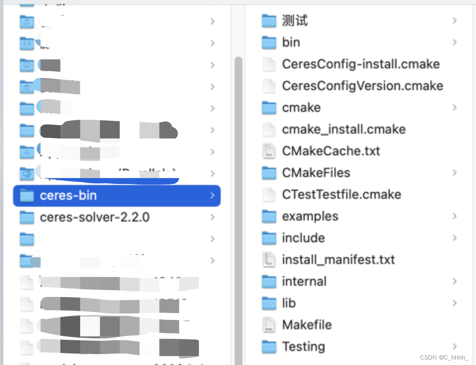
Task: Select the include folder icon
Action: pyautogui.click(x=269, y=238)
